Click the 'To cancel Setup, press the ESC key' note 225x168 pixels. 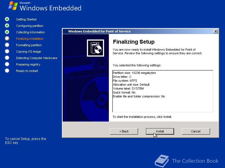26,141
